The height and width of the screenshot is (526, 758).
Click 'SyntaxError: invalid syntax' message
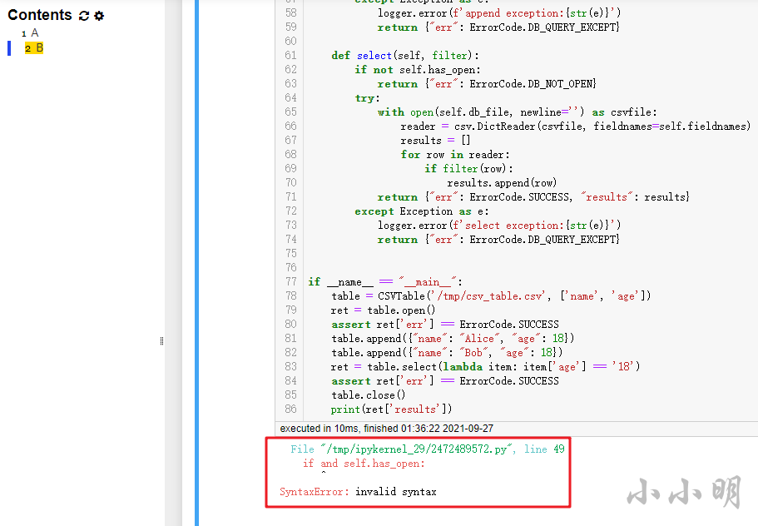click(x=358, y=492)
